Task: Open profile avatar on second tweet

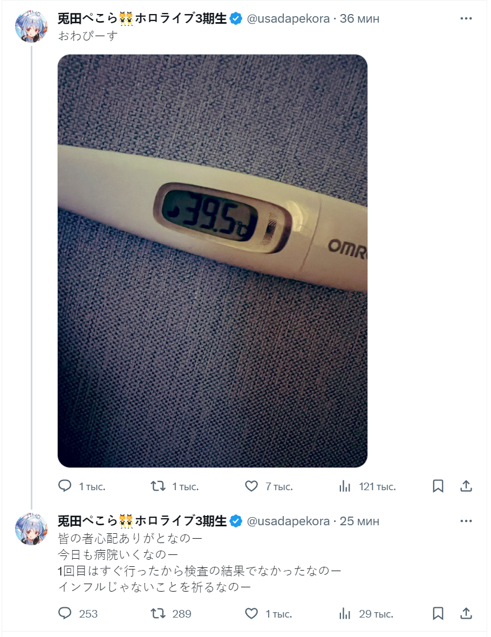Action: [x=31, y=528]
